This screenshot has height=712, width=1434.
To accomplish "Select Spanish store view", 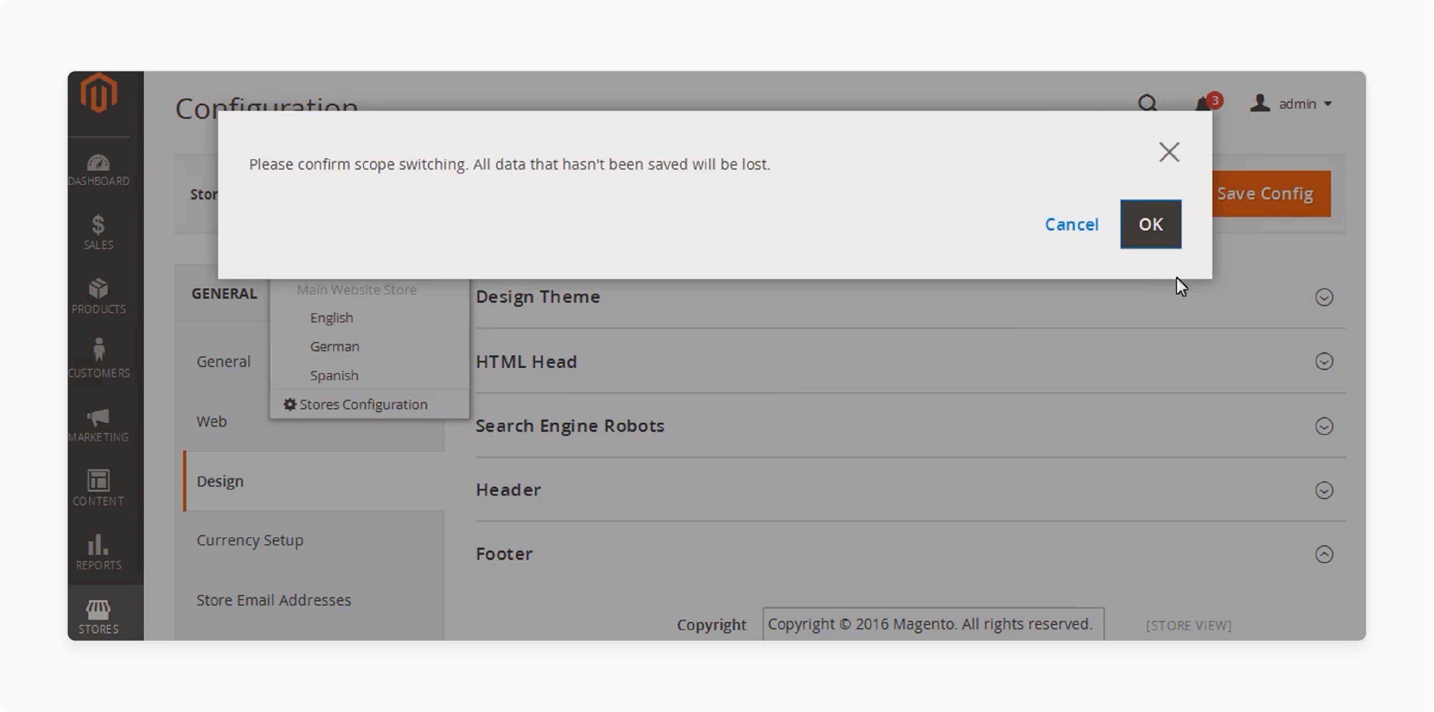I will coord(334,375).
